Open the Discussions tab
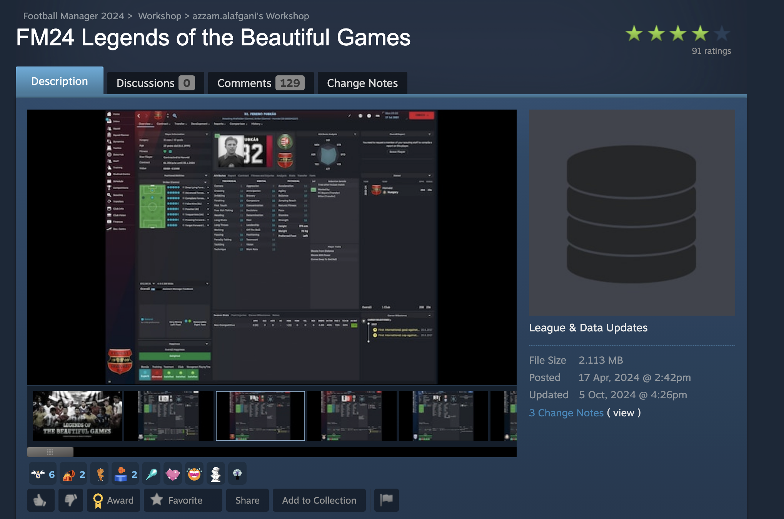 click(155, 83)
